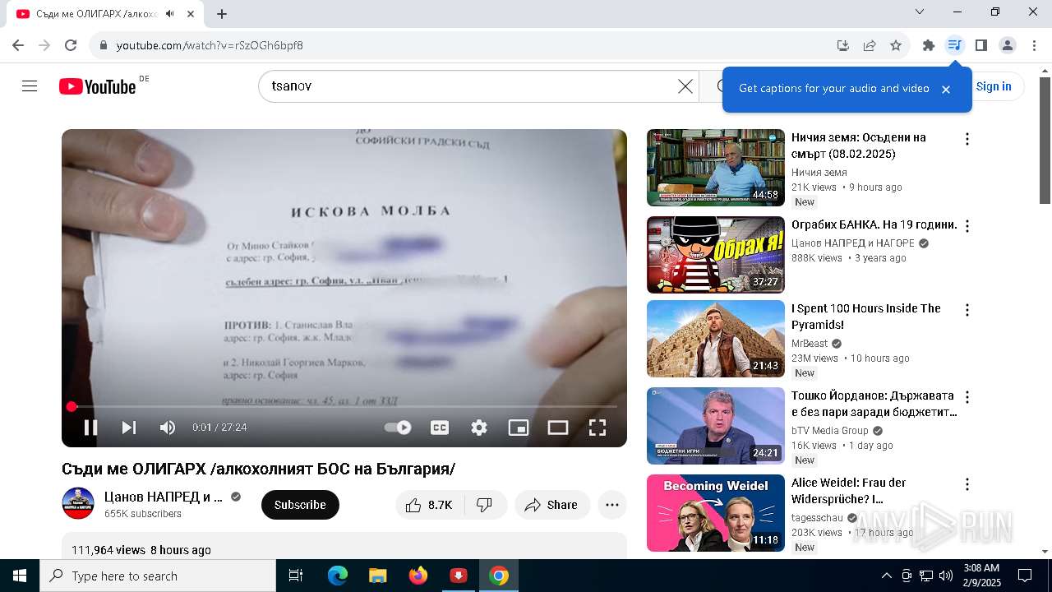Image resolution: width=1052 pixels, height=592 pixels.
Task: Go back in browser history
Action: (18, 45)
